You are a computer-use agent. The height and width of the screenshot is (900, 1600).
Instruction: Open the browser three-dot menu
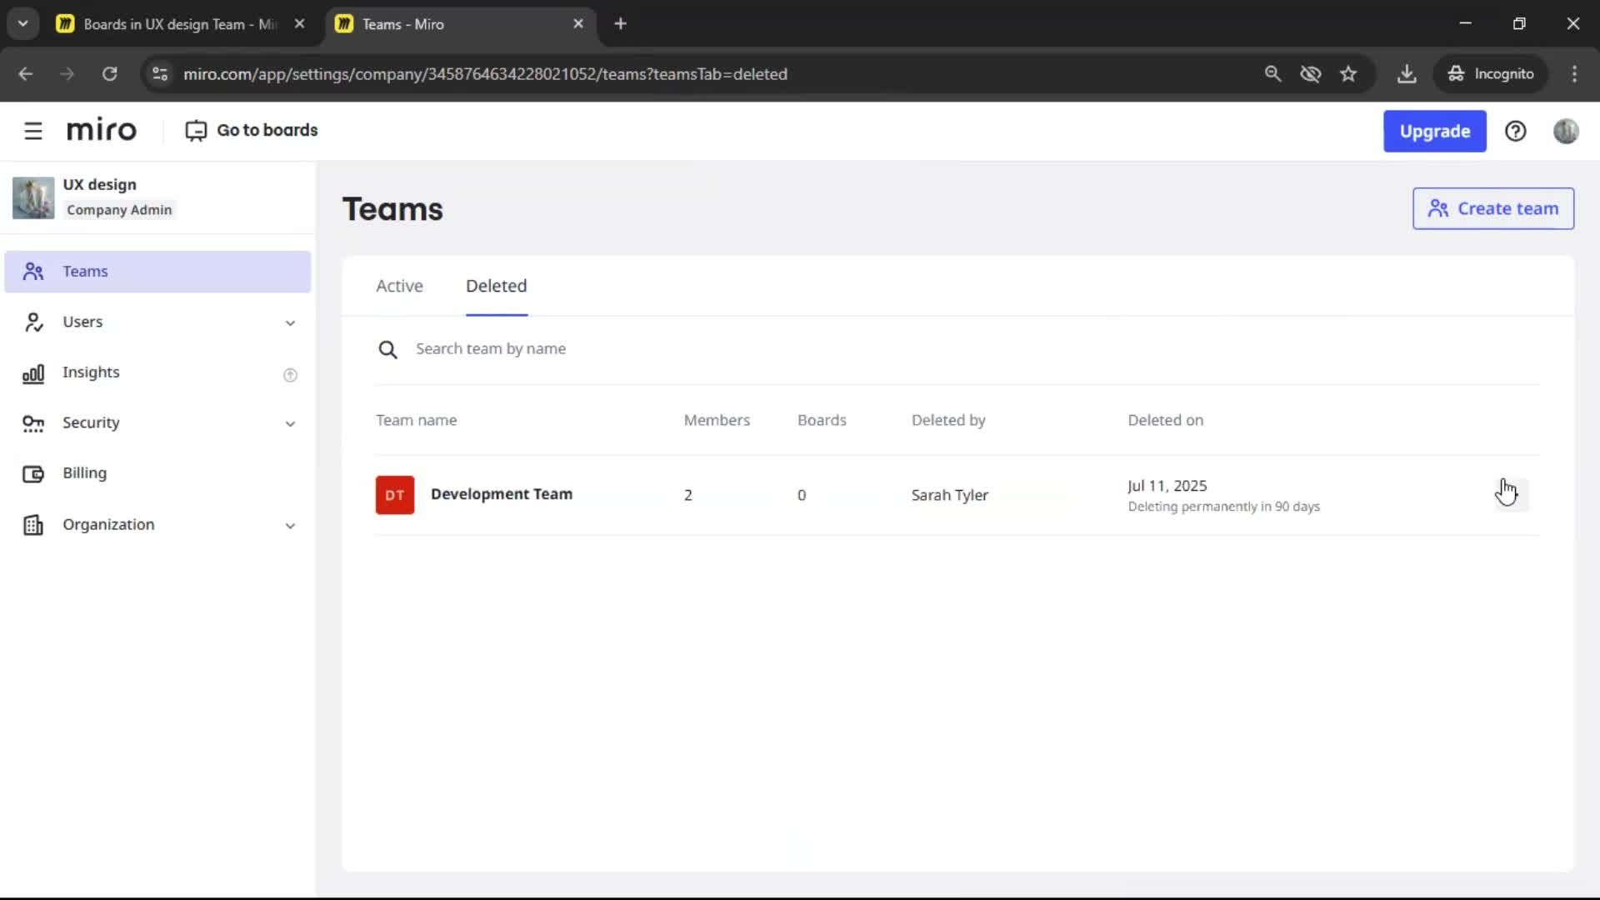click(1574, 74)
